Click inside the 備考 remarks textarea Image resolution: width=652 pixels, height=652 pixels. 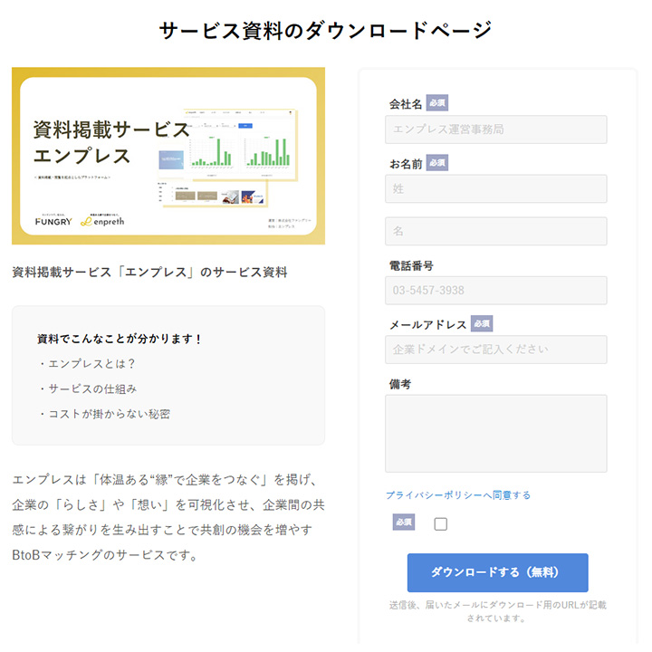click(495, 434)
